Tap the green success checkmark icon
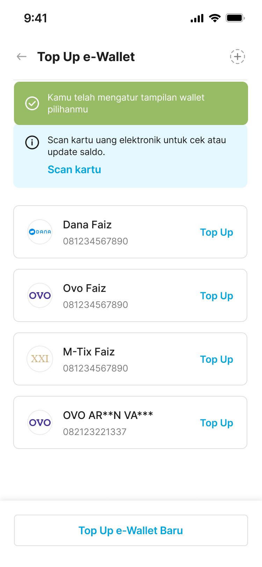Image resolution: width=262 pixels, height=567 pixels. click(32, 103)
